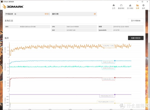Click the 监控 section heading

[7, 38]
